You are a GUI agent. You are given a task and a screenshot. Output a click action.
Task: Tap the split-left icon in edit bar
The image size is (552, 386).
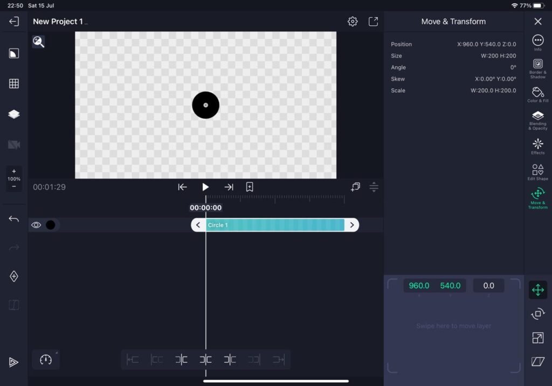pyautogui.click(x=181, y=360)
